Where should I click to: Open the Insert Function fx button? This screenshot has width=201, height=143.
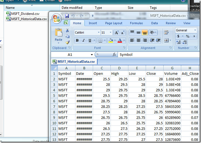point(114,55)
